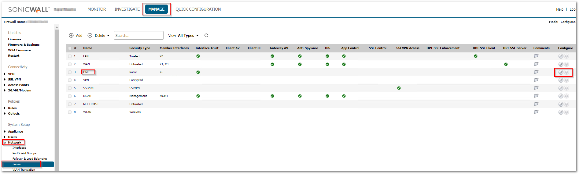579x174 pixels.
Task: Click the Add zone plus icon
Action: pos(71,35)
